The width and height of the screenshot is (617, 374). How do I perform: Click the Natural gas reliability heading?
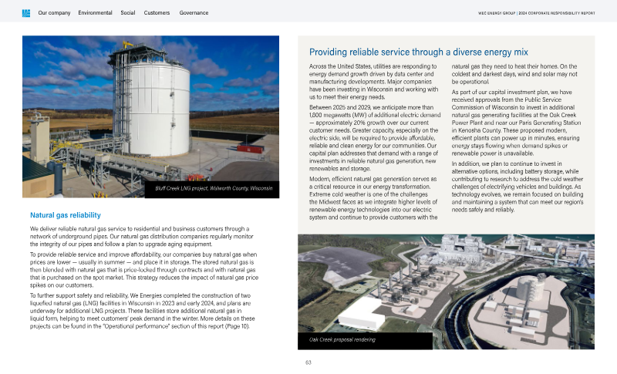[66, 215]
